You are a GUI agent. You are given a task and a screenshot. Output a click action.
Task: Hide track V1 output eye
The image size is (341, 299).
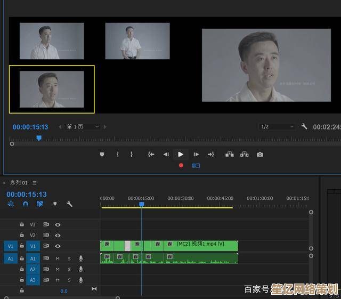(x=58, y=246)
